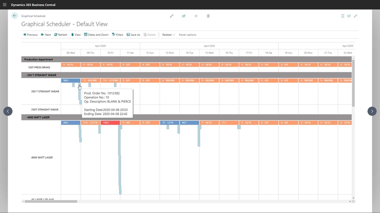
Task: Open the app launcher waffle menu
Action: [x=5, y=5]
